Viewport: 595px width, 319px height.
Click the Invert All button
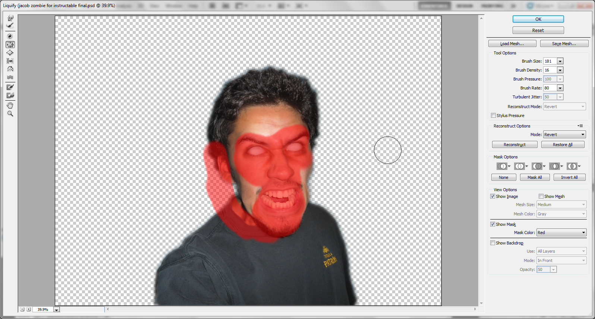coord(570,177)
